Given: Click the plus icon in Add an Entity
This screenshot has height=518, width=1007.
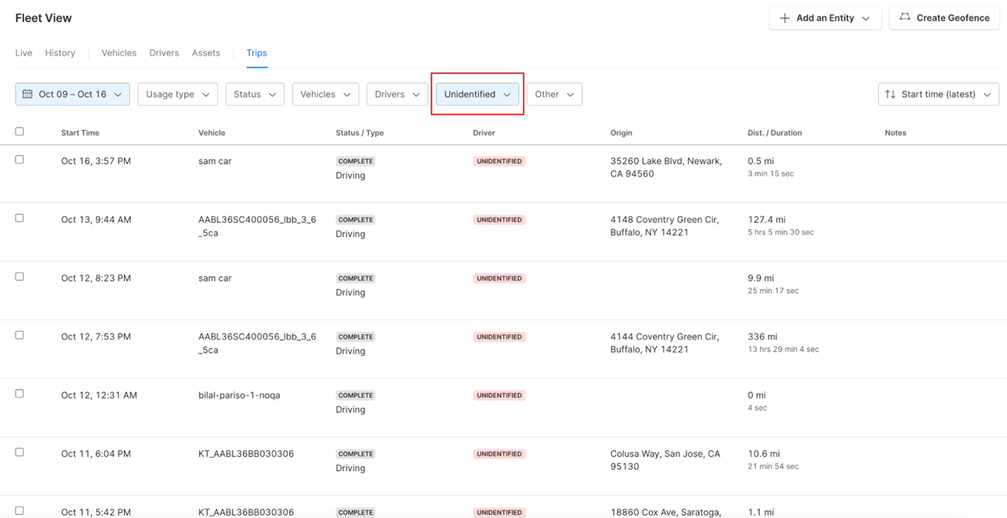Looking at the screenshot, I should click(x=784, y=18).
